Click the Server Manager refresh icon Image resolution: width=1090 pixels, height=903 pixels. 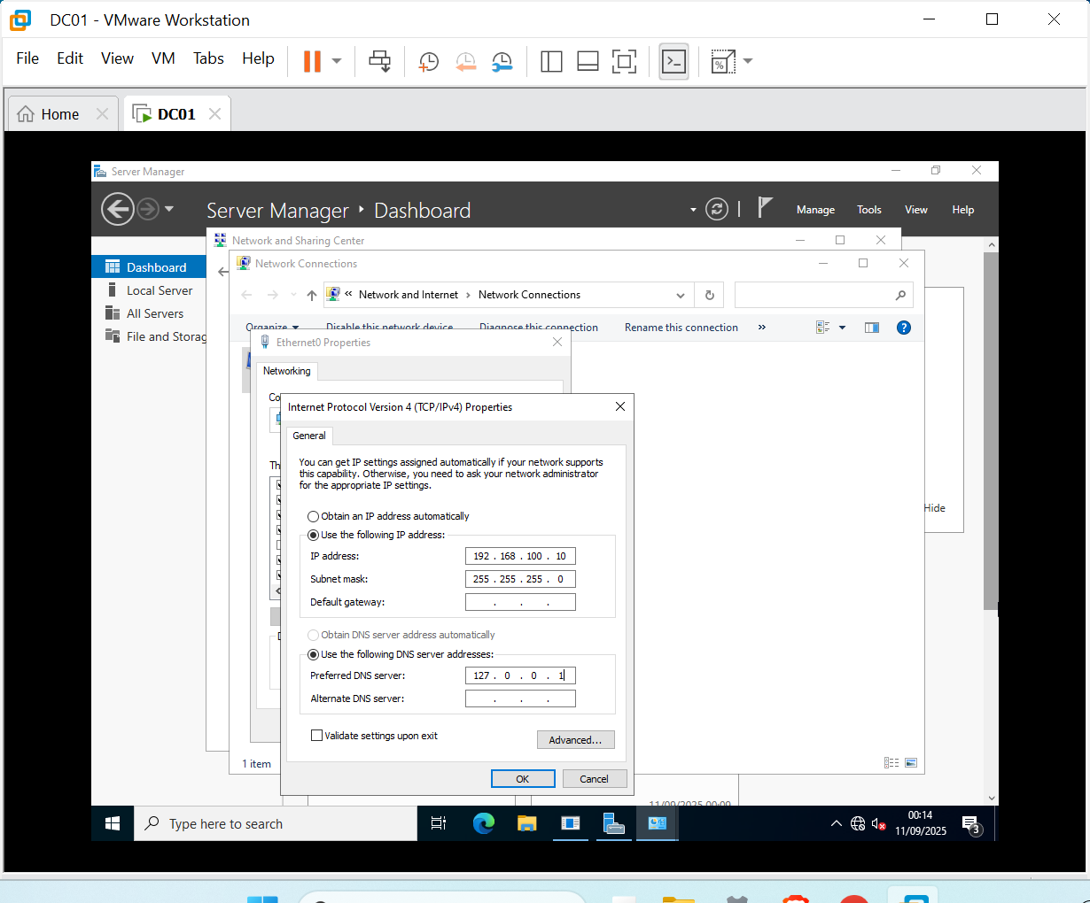716,209
